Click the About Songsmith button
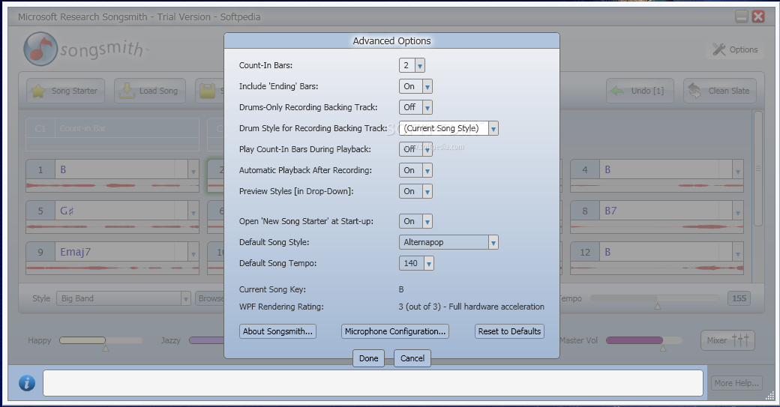 [277, 331]
